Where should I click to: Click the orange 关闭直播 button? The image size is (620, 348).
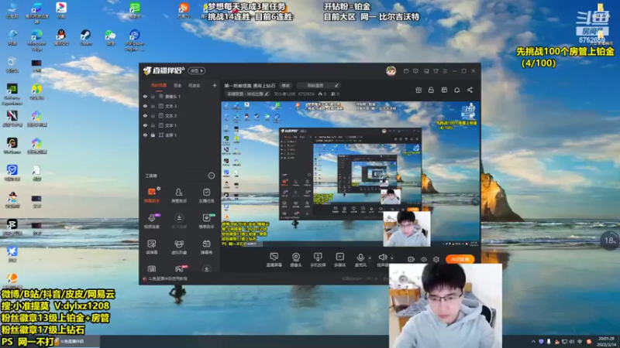(460, 259)
